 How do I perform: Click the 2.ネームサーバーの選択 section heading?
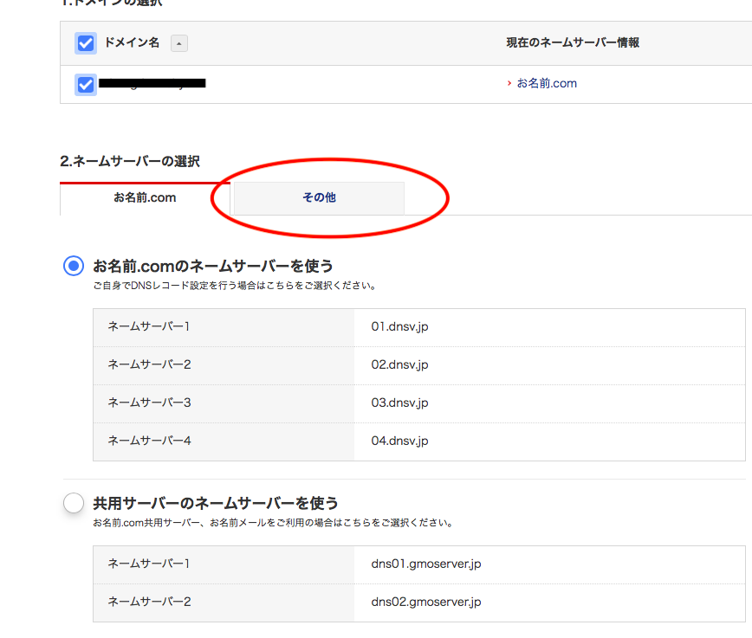[x=129, y=162]
